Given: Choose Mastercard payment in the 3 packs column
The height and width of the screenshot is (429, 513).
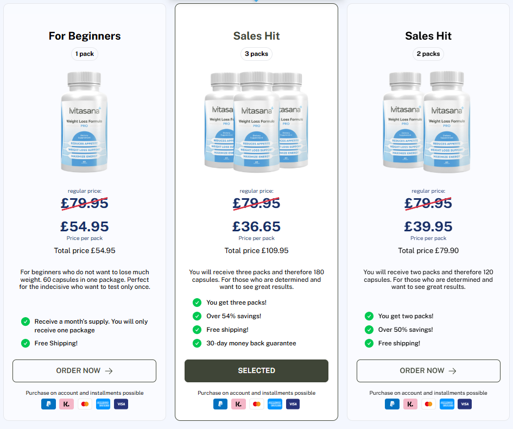Looking at the screenshot, I should (256, 404).
